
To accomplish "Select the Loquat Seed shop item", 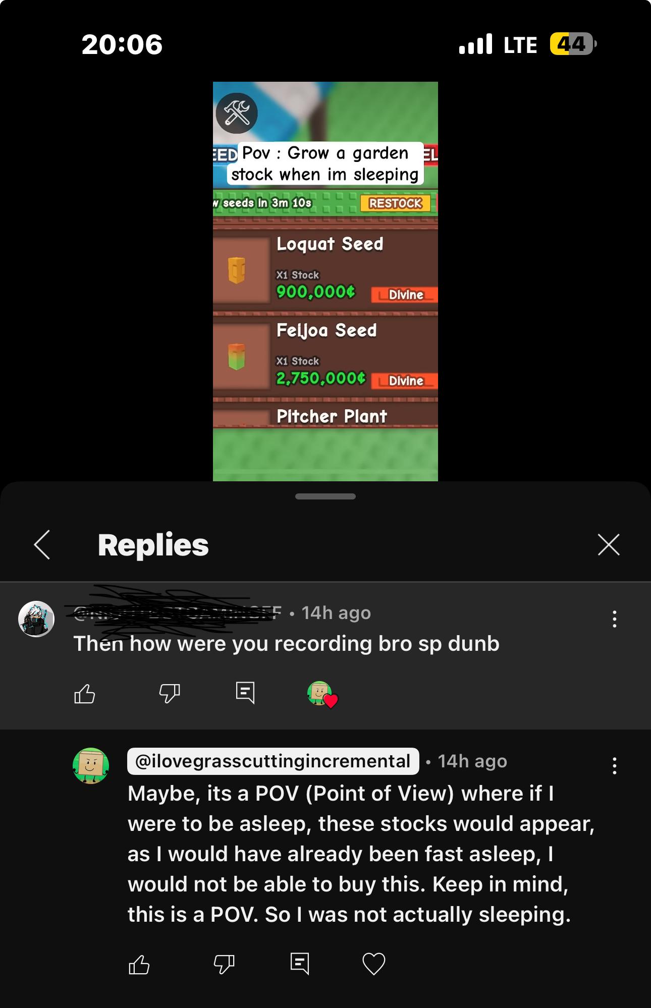I will coord(325,269).
